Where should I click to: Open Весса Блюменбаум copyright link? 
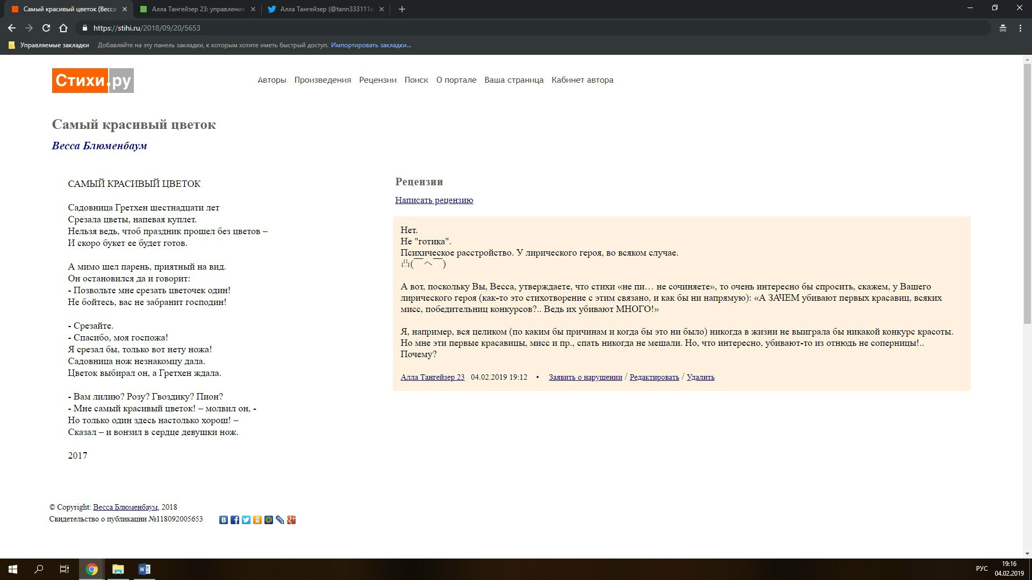(125, 507)
